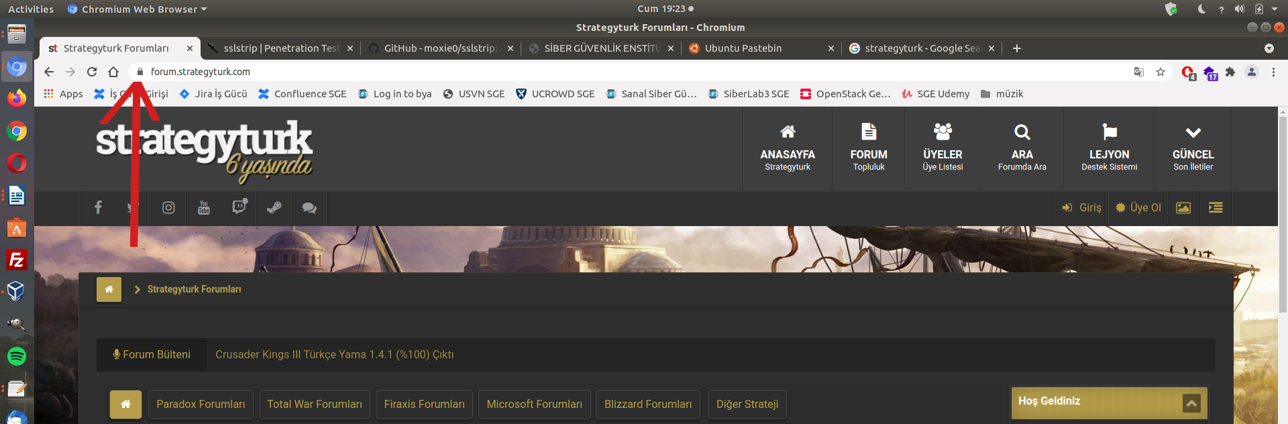1288x424 pixels.
Task: Open FileZilla from the dock
Action: 17,260
